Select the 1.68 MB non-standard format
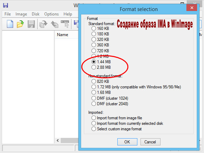Screen dimensions: 204x153 (x=101, y=92)
